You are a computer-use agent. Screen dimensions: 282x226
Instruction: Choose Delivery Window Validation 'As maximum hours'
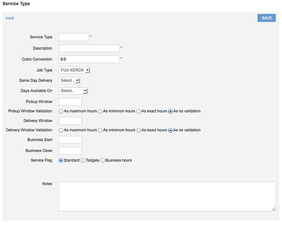point(61,130)
